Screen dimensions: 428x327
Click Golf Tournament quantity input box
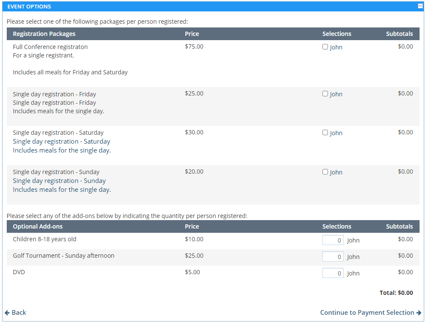(333, 256)
